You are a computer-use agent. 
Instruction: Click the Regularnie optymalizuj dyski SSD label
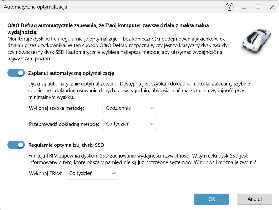pos(66,145)
